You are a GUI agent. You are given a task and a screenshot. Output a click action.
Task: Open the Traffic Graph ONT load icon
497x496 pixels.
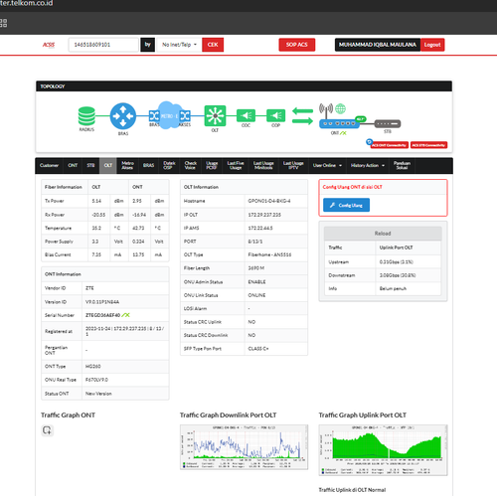[x=47, y=430]
